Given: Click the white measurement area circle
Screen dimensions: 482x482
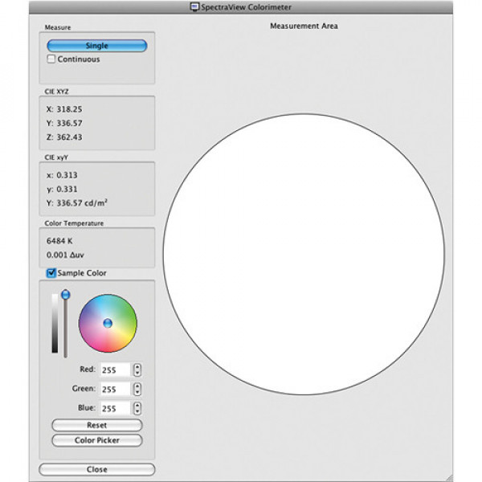Looking at the screenshot, I should pos(304,254).
